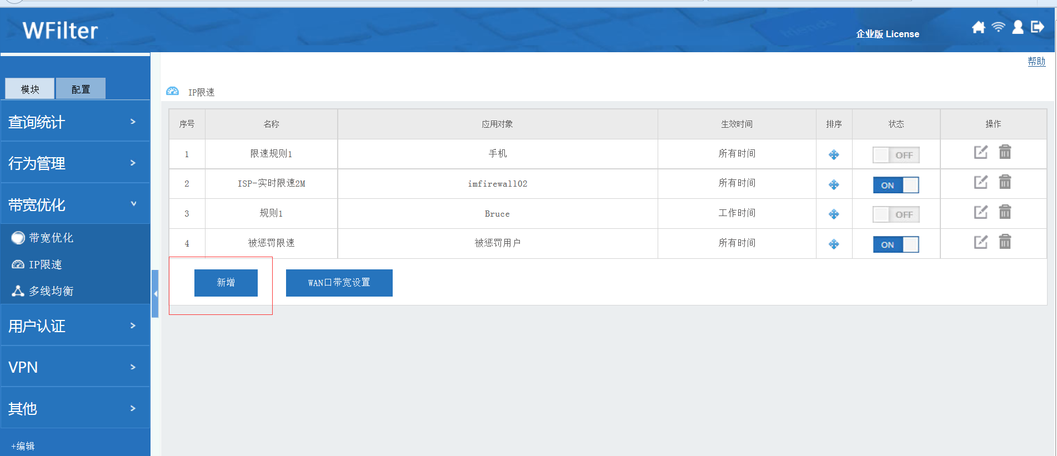The height and width of the screenshot is (456, 1057).
Task: Switch to the 配置 tab
Action: tap(81, 89)
